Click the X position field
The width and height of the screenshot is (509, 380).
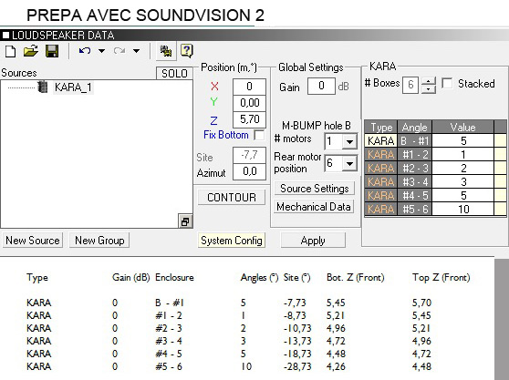(x=249, y=87)
